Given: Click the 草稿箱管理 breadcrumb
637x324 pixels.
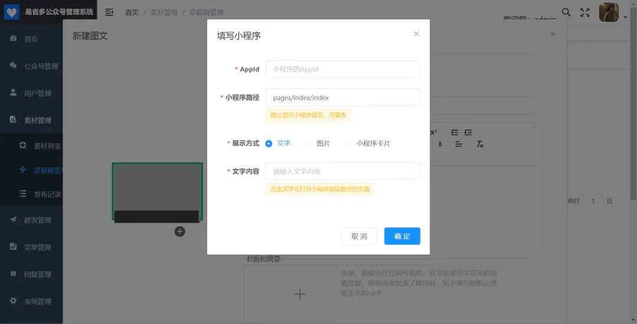Looking at the screenshot, I should point(206,12).
